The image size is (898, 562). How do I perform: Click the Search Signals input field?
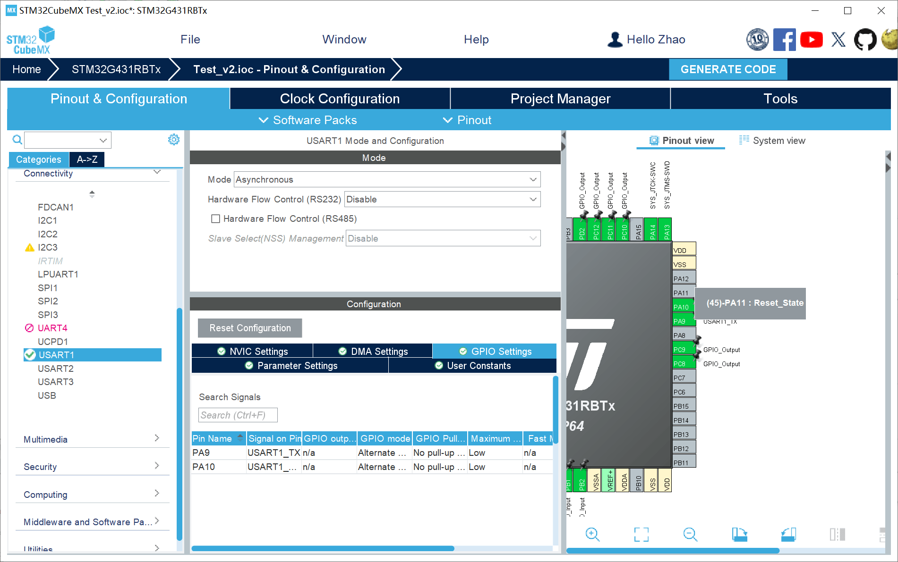(x=238, y=415)
